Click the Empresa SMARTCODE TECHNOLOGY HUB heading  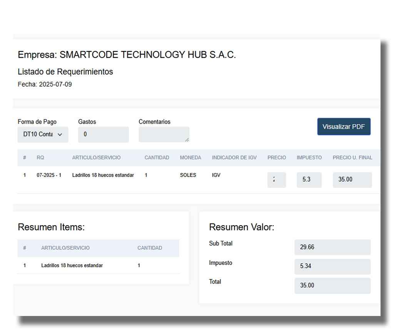click(x=127, y=55)
